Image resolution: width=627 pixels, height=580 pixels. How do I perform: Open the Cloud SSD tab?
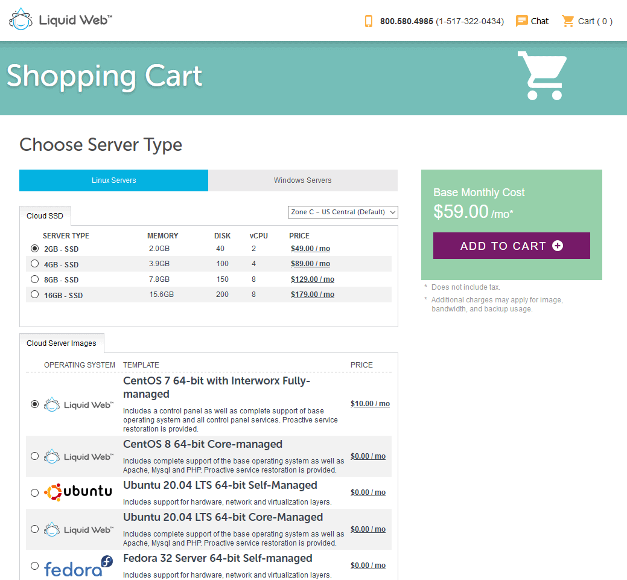[45, 216]
